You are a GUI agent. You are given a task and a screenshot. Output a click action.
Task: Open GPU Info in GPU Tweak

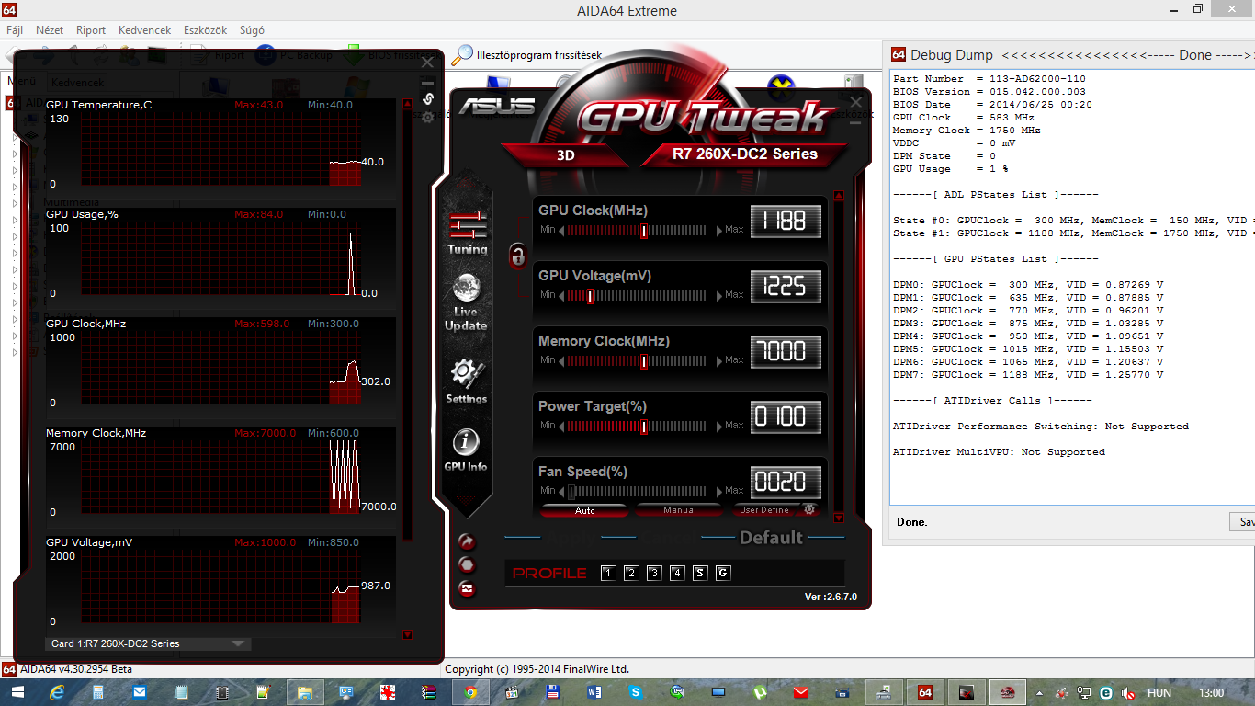466,450
